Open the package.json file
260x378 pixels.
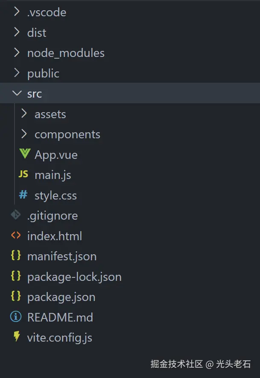(61, 297)
